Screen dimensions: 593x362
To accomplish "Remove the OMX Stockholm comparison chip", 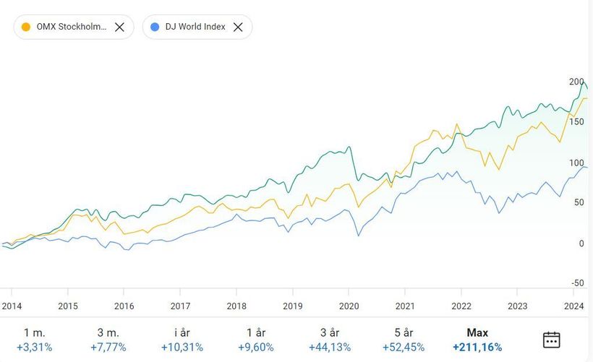I will click(120, 27).
